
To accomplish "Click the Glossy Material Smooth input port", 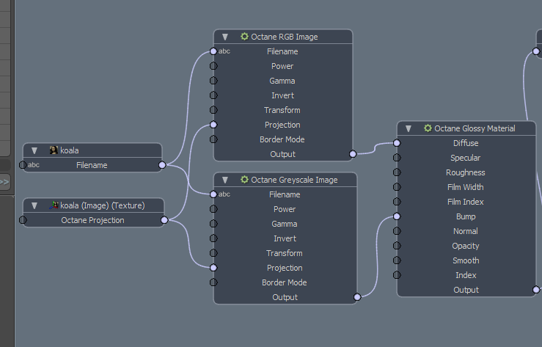I will pos(397,260).
